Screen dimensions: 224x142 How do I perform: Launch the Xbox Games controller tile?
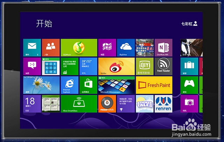coord(189,85)
